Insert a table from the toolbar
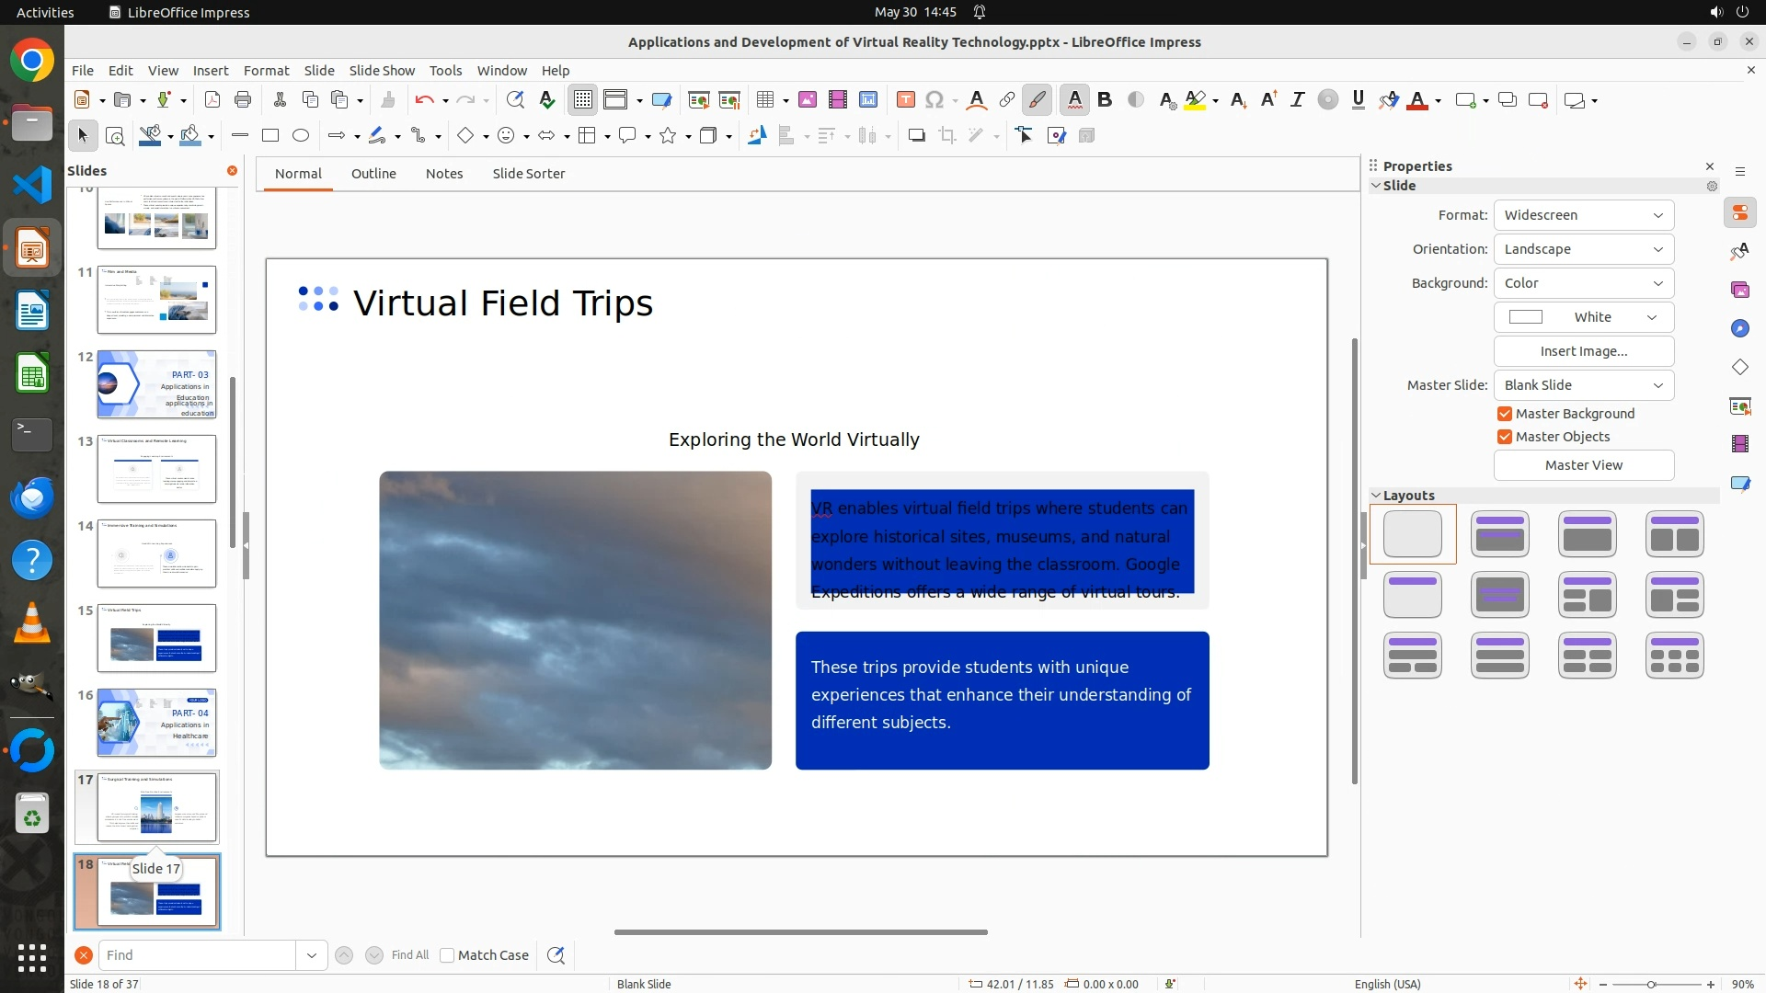The width and height of the screenshot is (1766, 993). pyautogui.click(x=764, y=100)
